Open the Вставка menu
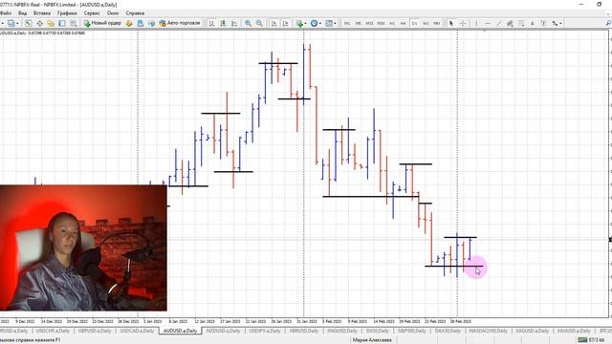The image size is (612, 344). tap(42, 13)
